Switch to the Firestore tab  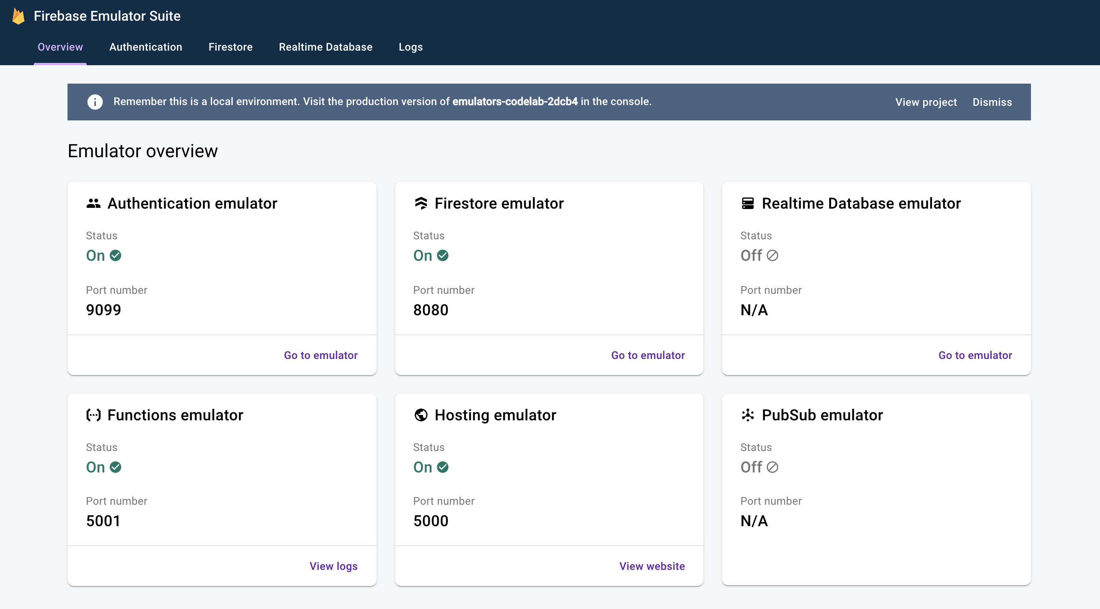tap(231, 46)
